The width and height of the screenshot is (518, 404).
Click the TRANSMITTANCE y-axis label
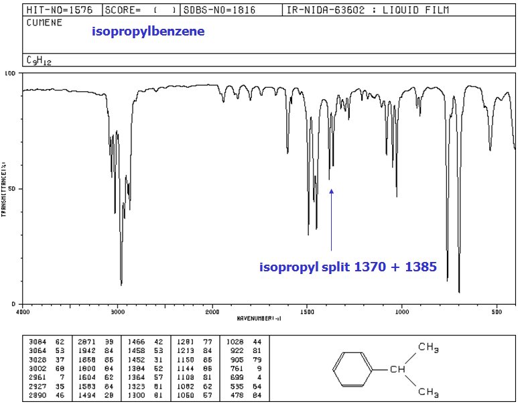[x=4, y=188]
